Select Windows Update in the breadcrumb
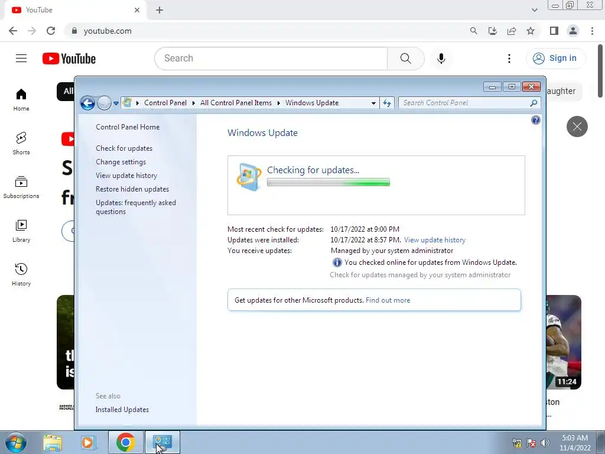The image size is (605, 454). 312,103
